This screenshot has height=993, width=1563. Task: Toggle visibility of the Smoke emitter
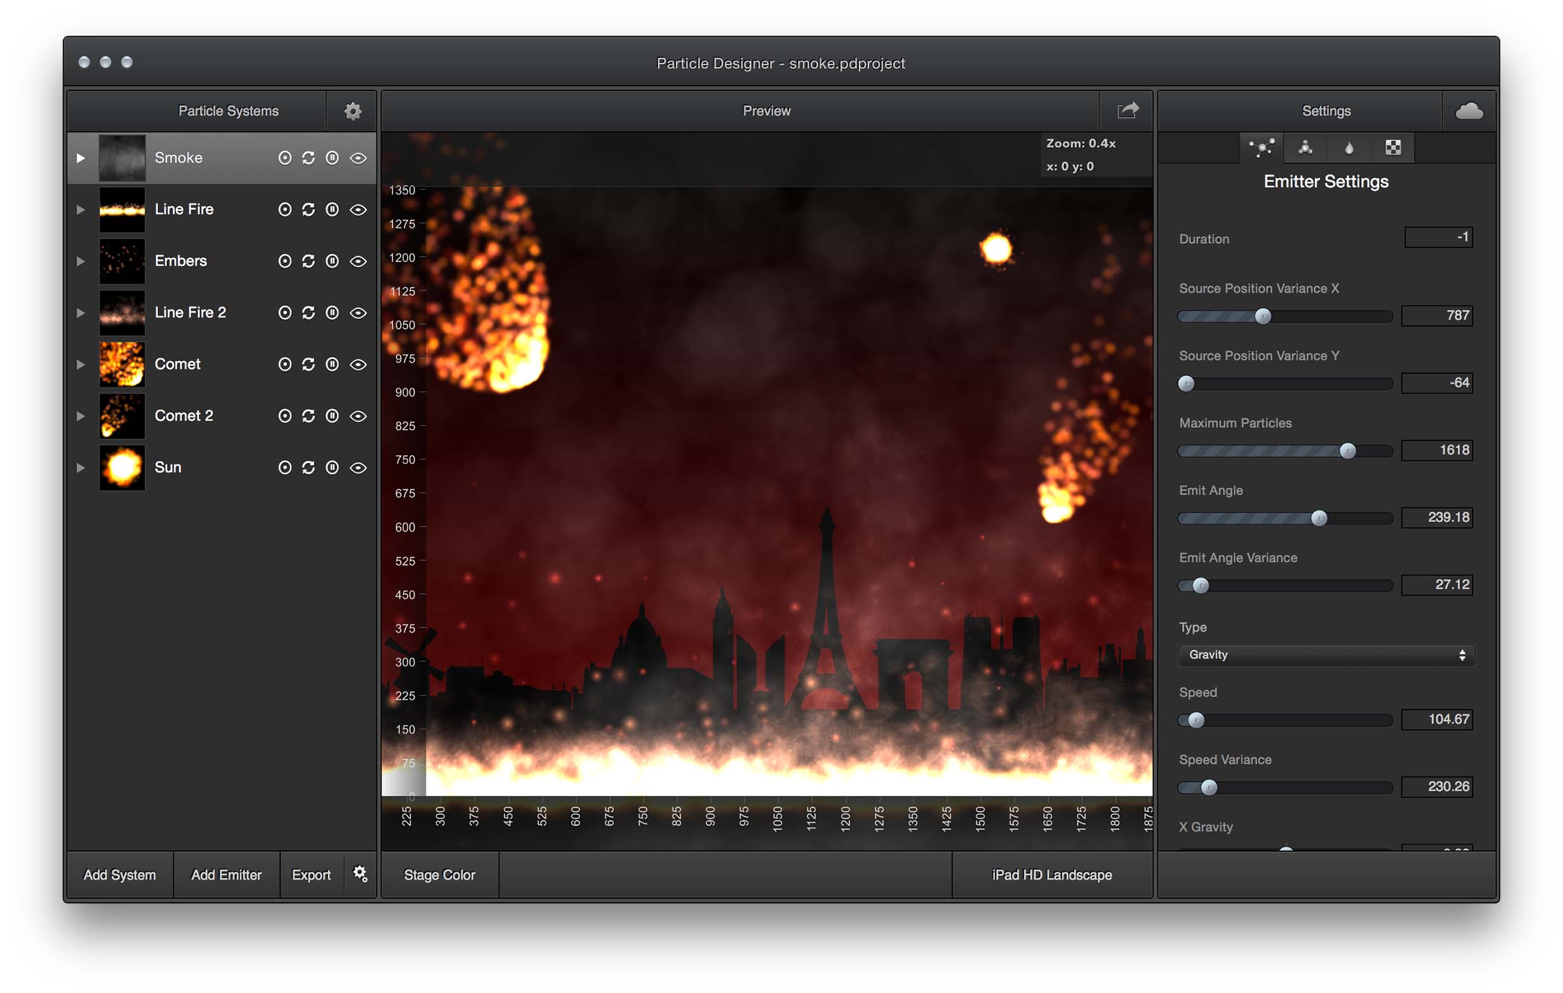click(359, 156)
